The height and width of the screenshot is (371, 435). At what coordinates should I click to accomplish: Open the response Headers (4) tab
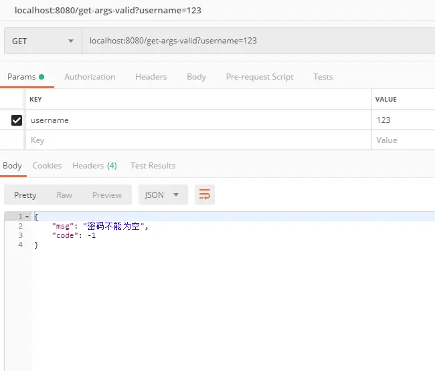click(94, 166)
